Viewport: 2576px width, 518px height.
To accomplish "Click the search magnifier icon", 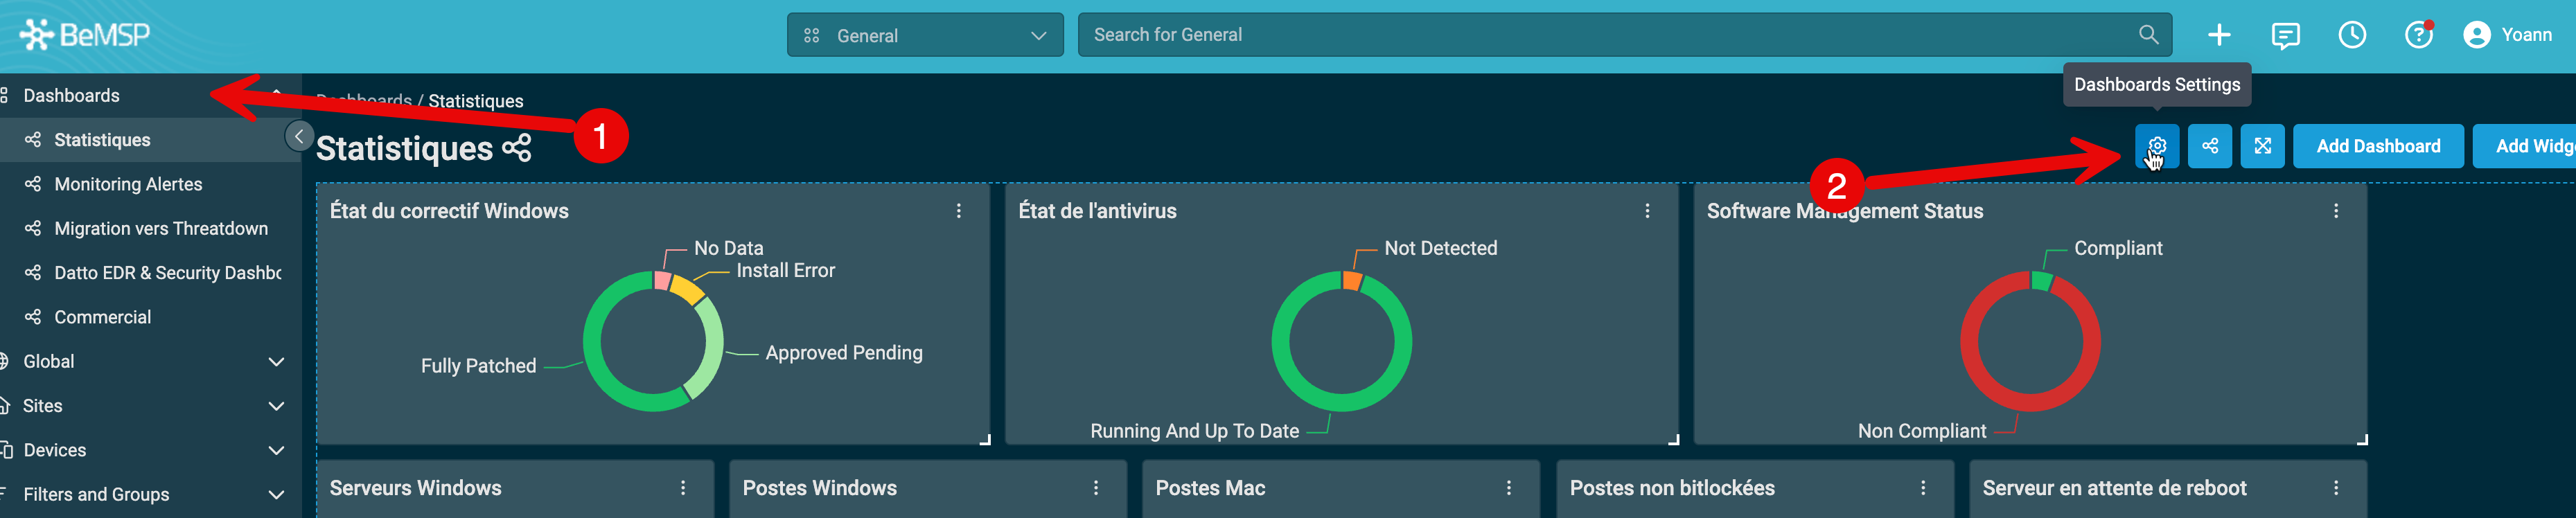I will coord(2148,35).
